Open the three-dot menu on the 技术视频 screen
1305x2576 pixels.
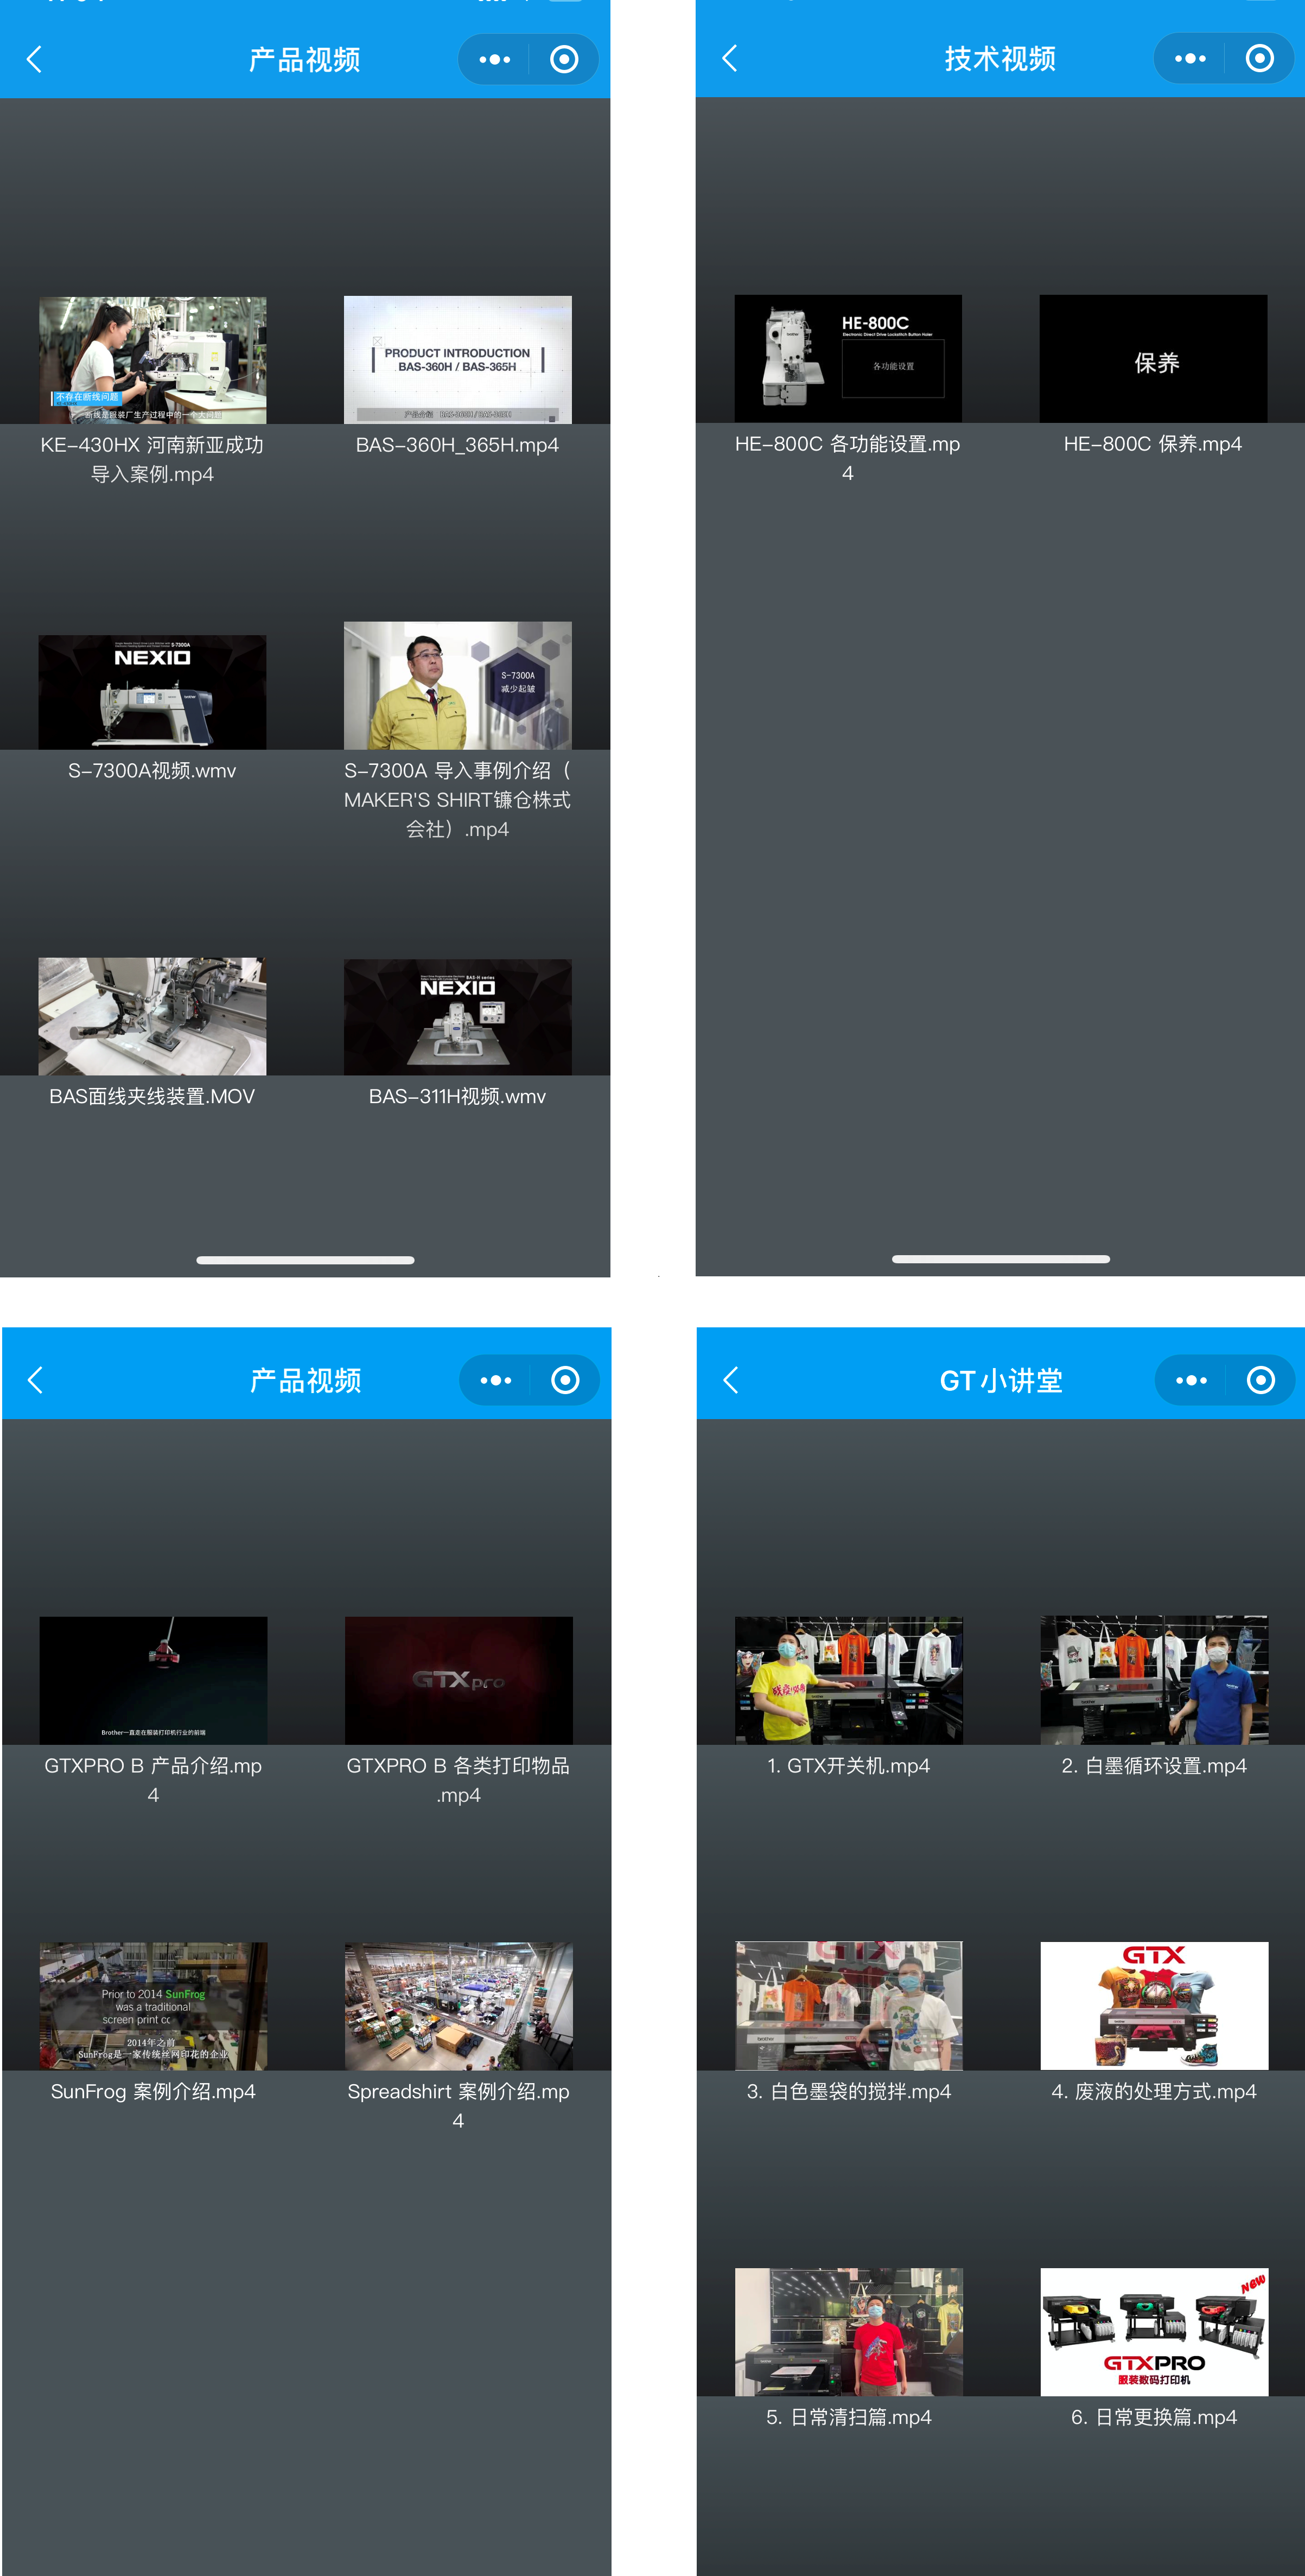[1189, 59]
